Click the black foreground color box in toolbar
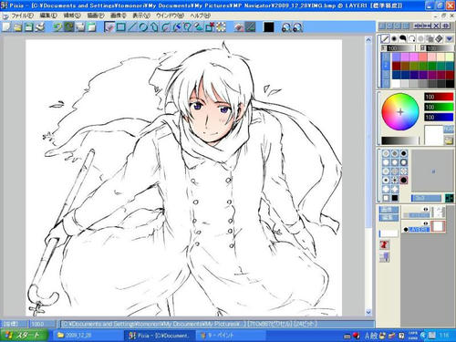Screen dimensions: 456x342 (x=269, y=27)
